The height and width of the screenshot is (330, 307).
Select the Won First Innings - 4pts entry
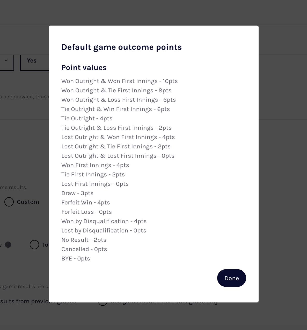click(95, 165)
